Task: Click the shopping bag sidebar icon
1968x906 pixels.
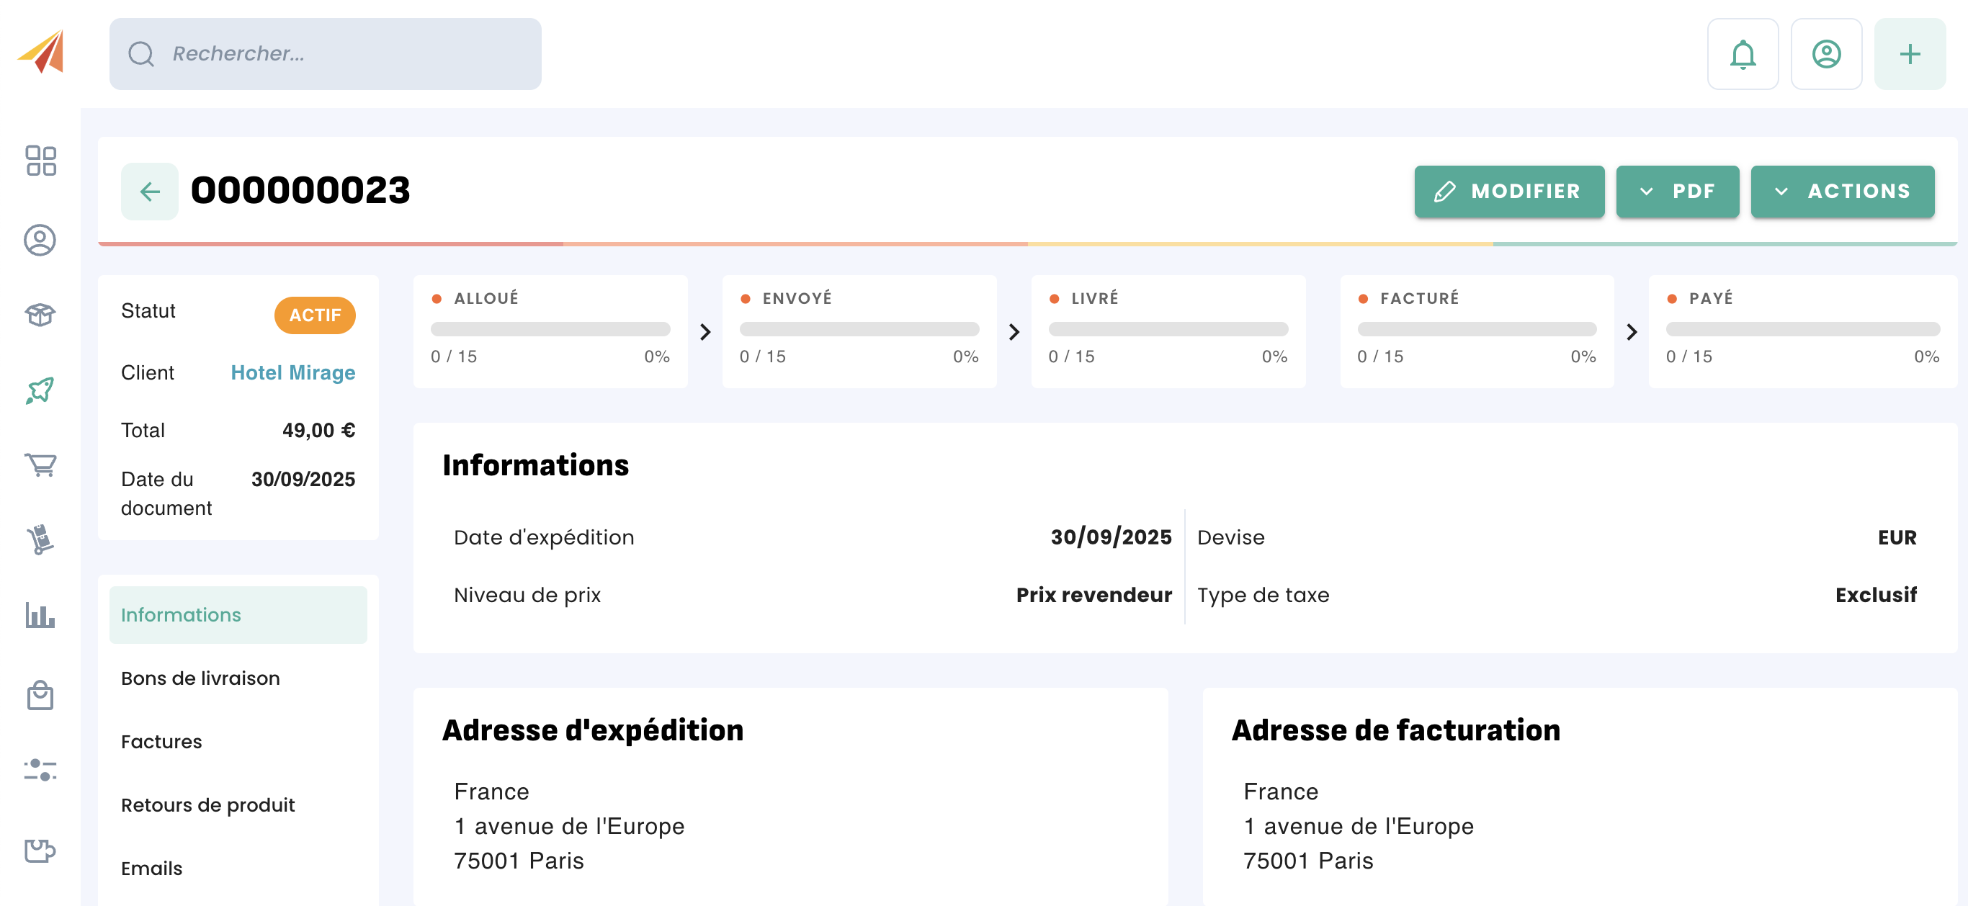Action: click(40, 695)
